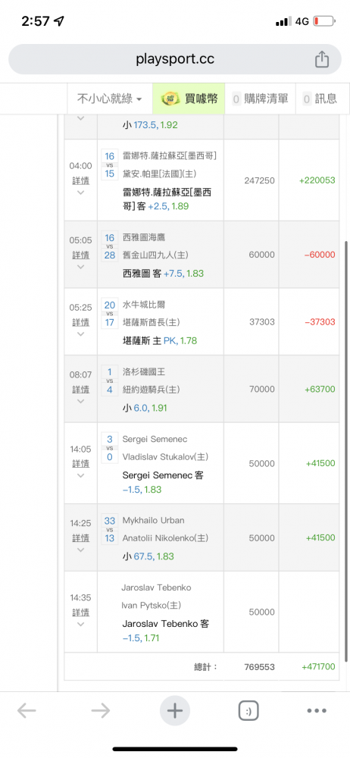
Task: Tap the browser back arrow
Action: click(27, 710)
